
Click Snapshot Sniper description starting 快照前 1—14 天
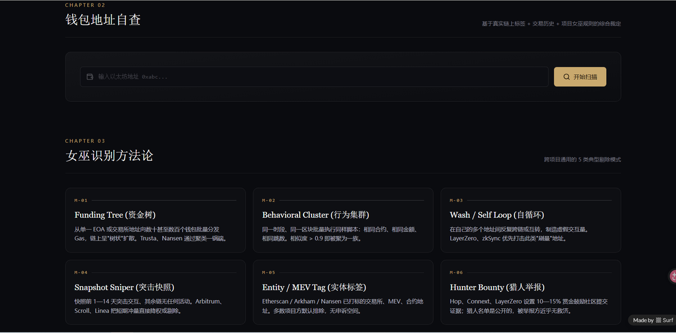(x=149, y=306)
